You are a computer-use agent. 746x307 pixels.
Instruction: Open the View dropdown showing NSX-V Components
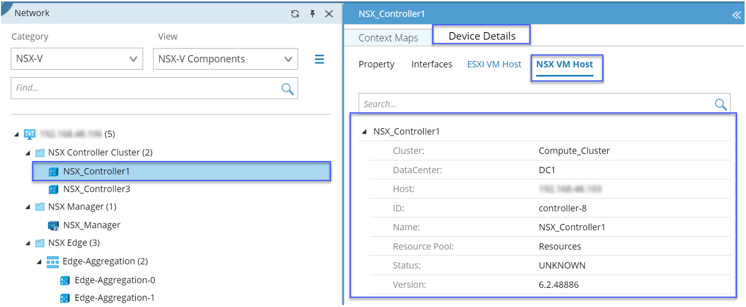coord(225,59)
